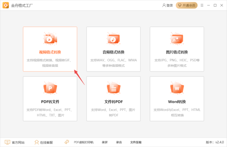Click the user login avatar icon
227x147 pixels.
(x=164, y=6)
